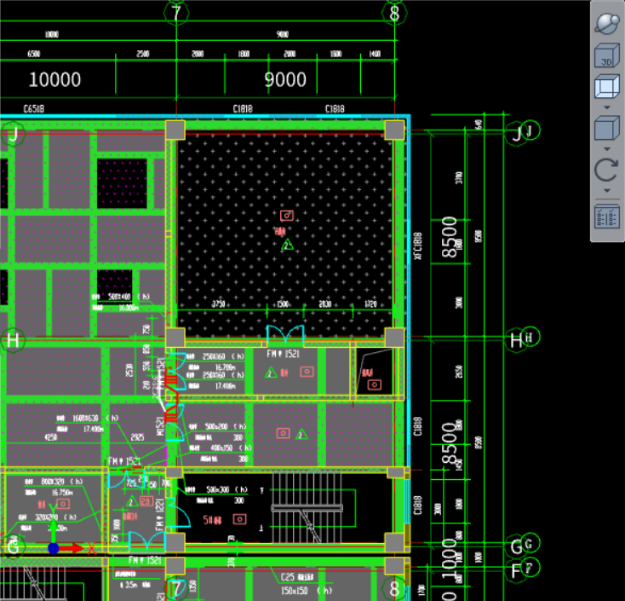Select the 16.750m elevation text
The height and width of the screenshot is (601, 625).
pos(62,493)
